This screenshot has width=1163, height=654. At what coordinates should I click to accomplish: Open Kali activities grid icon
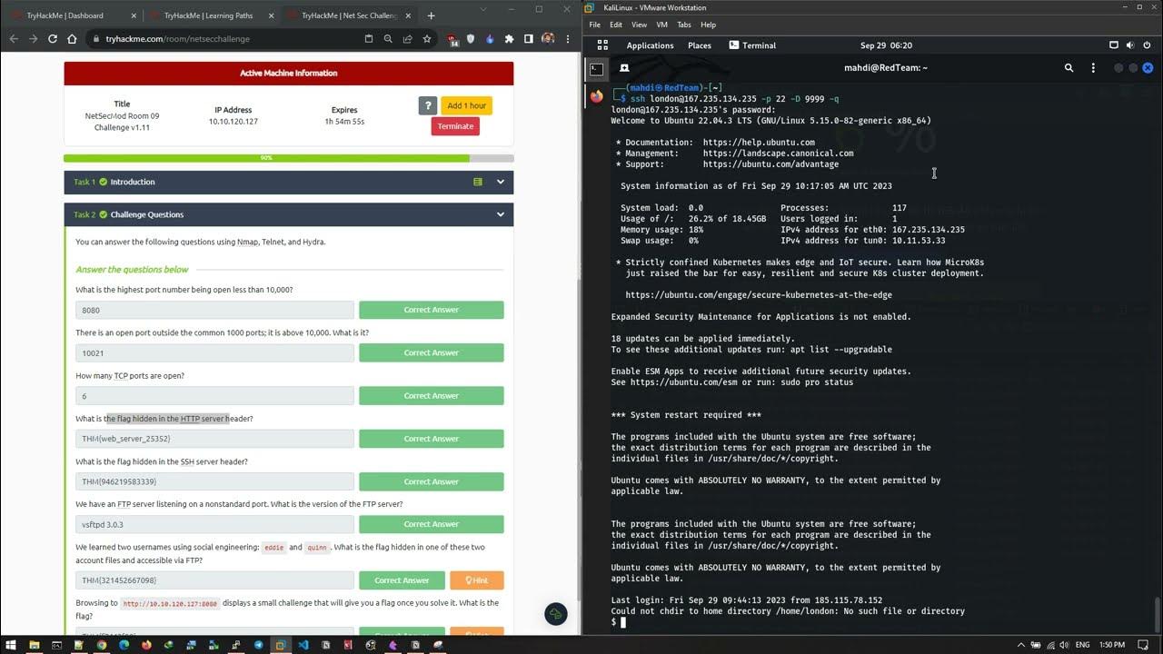[x=602, y=45]
